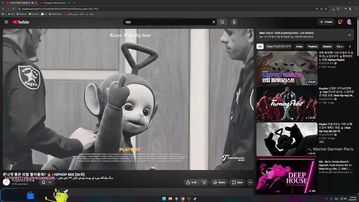Open the extension icon with 70 badge
Image resolution: width=359 pixels, height=202 pixels.
pos(333,9)
